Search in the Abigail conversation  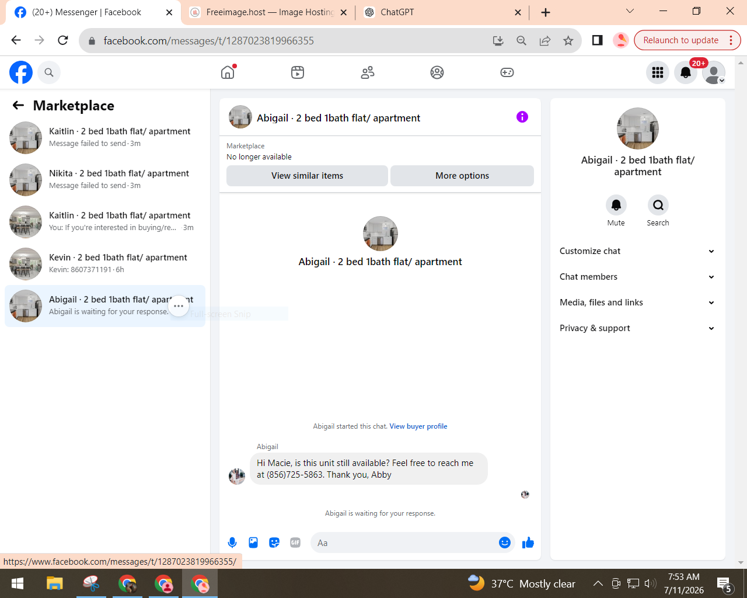658,205
